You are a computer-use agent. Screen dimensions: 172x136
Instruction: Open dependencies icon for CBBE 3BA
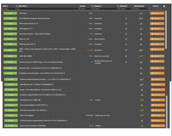pos(140,56)
